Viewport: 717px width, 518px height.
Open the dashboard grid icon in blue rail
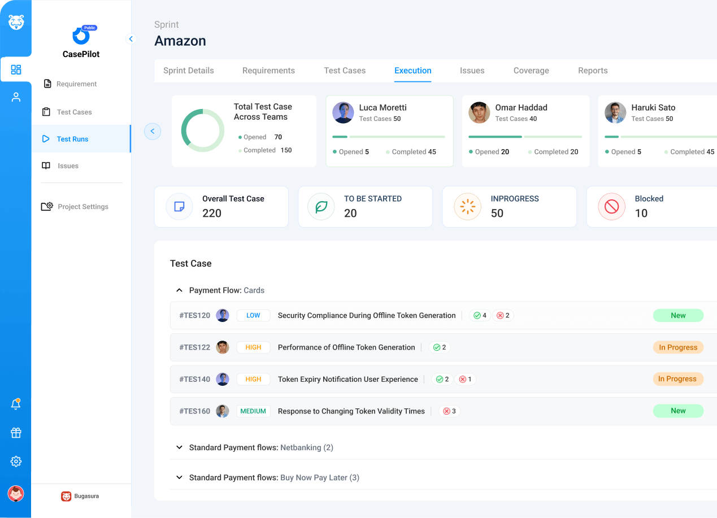(x=16, y=69)
